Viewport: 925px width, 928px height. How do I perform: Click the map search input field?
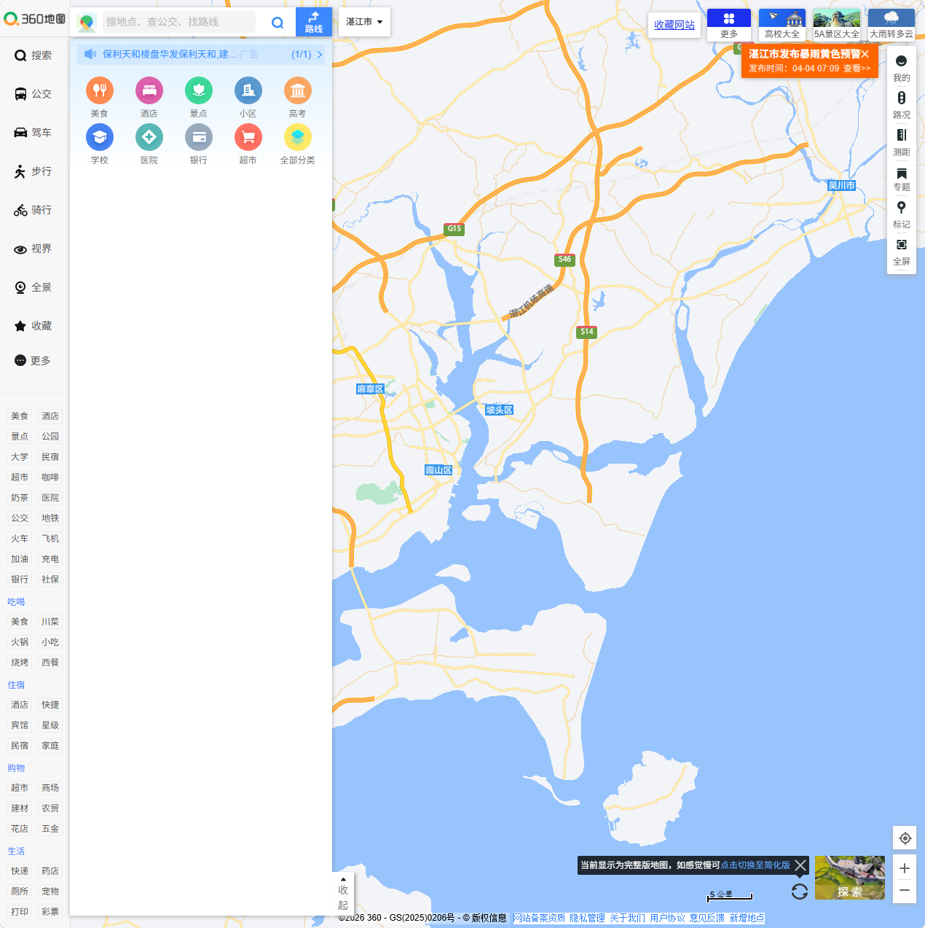175,23
